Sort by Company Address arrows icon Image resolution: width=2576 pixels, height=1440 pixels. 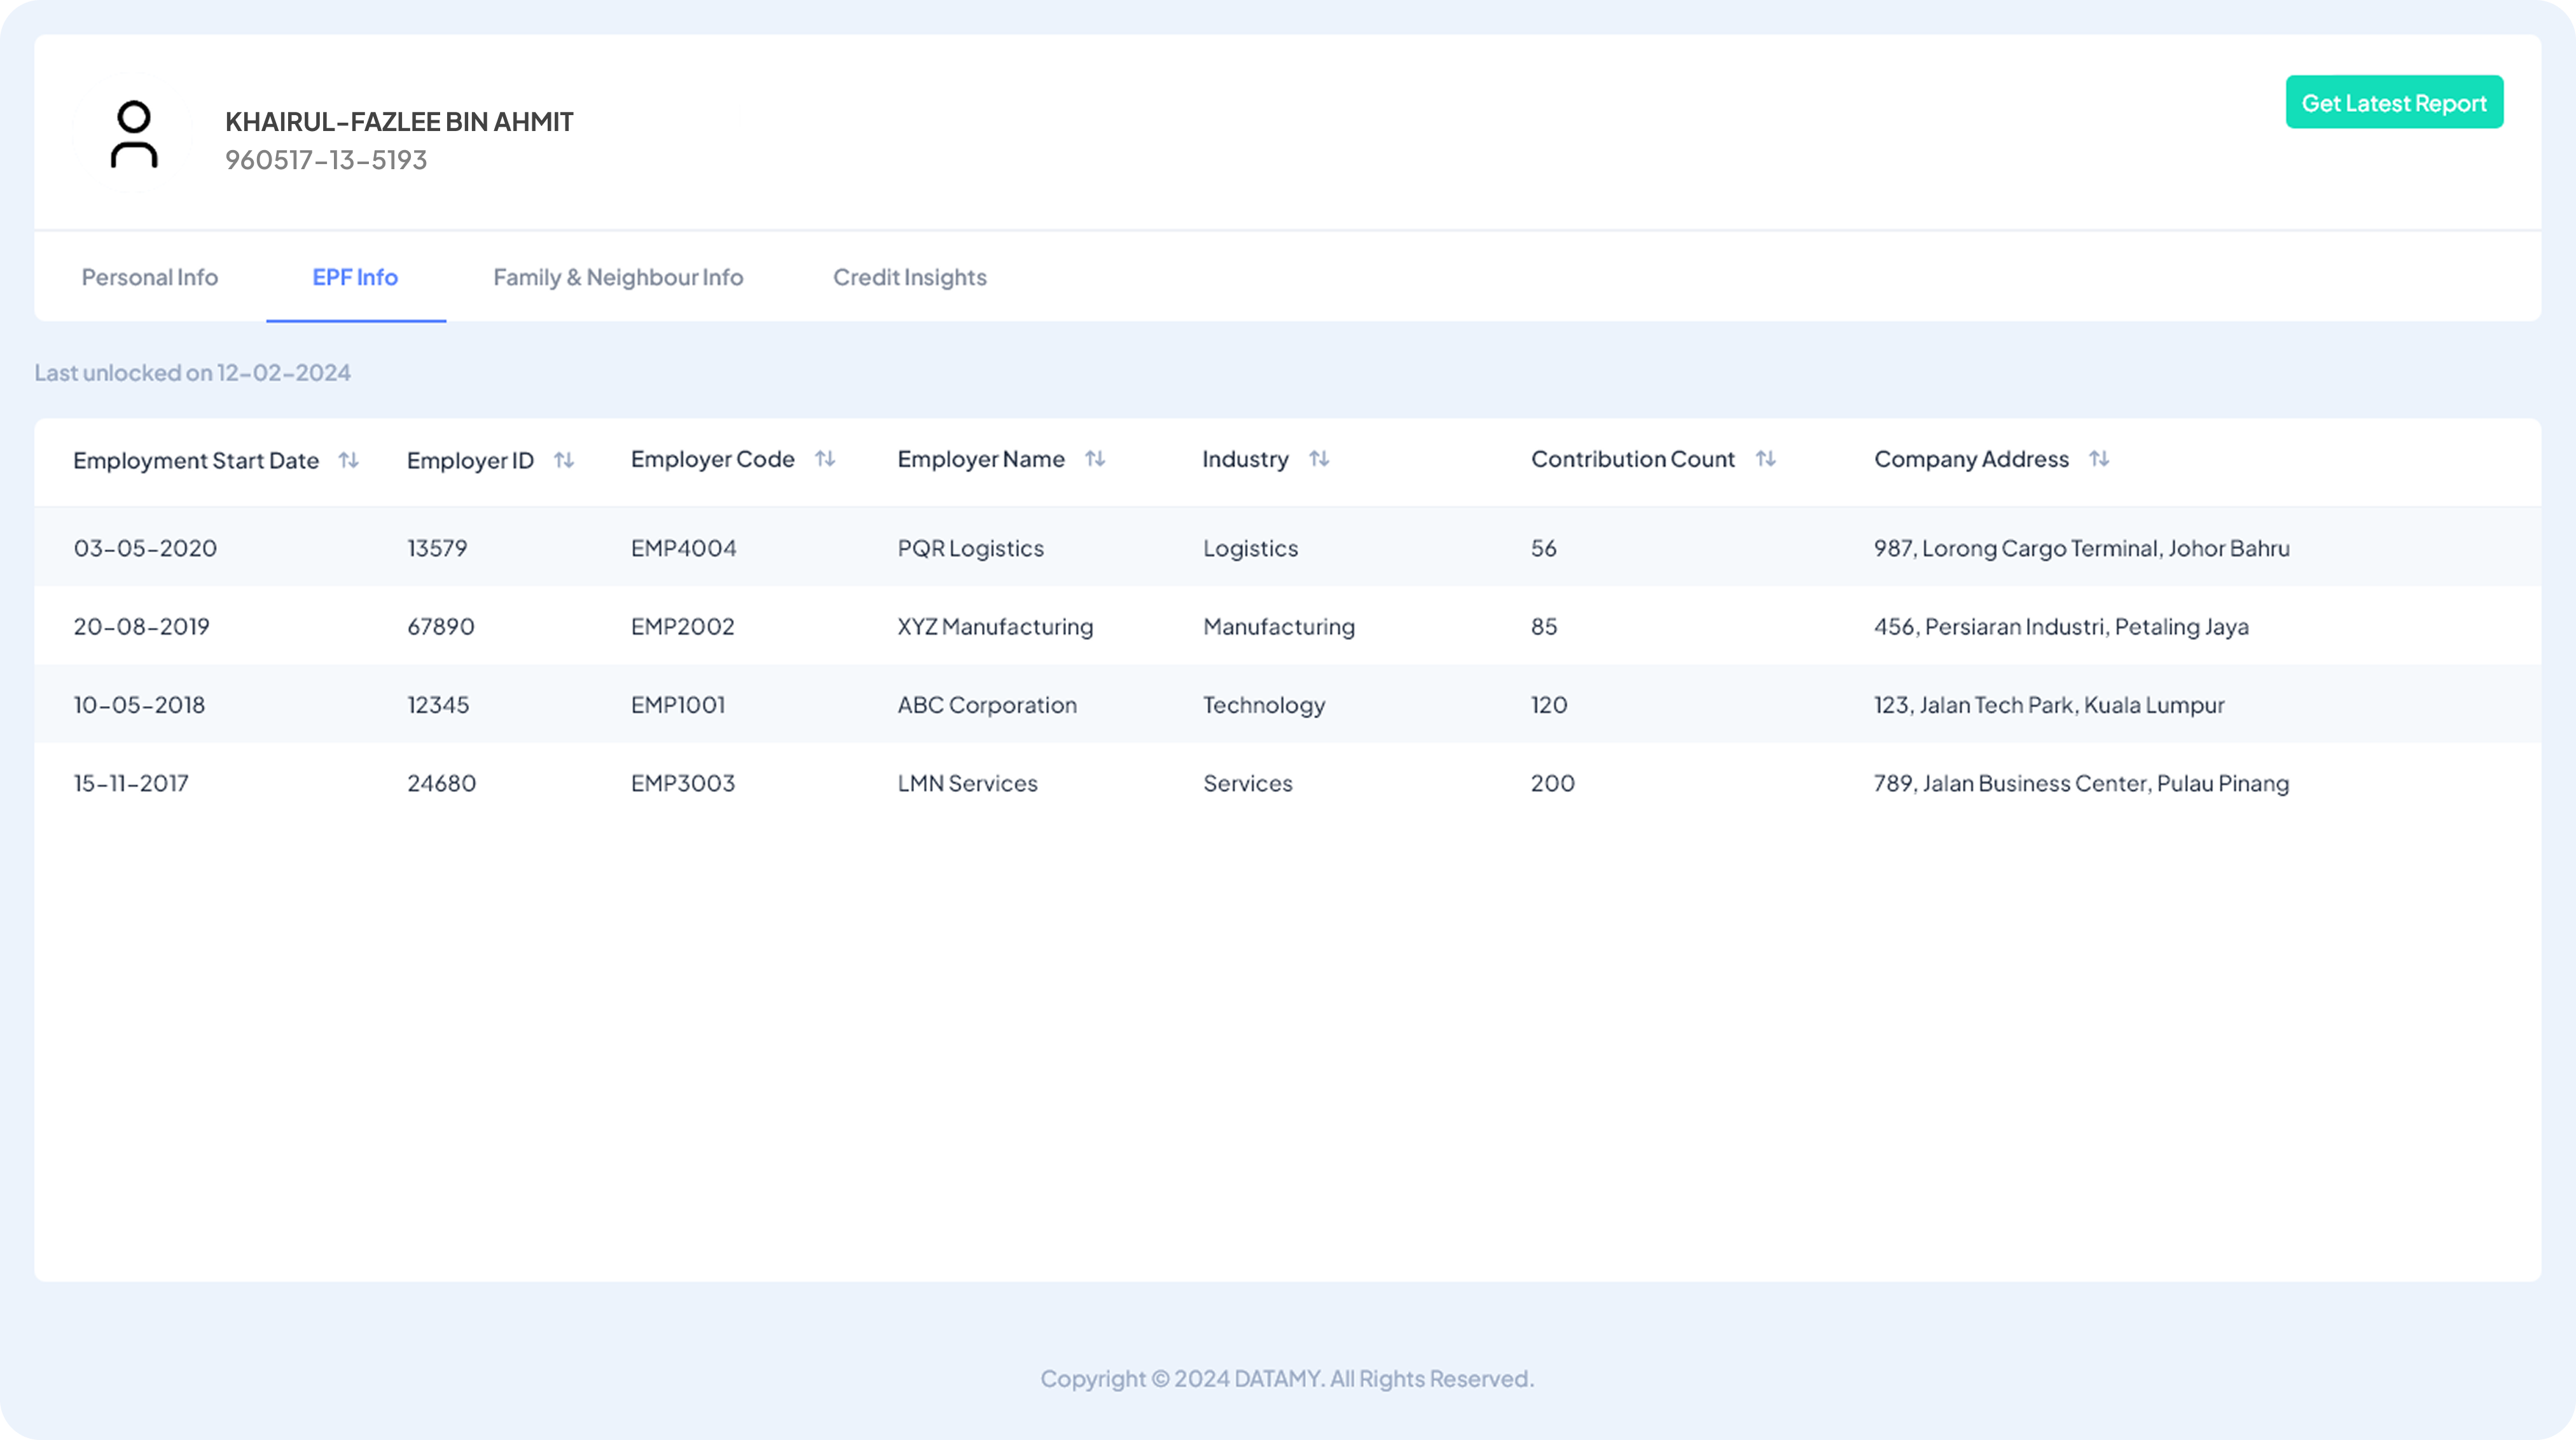click(2099, 459)
